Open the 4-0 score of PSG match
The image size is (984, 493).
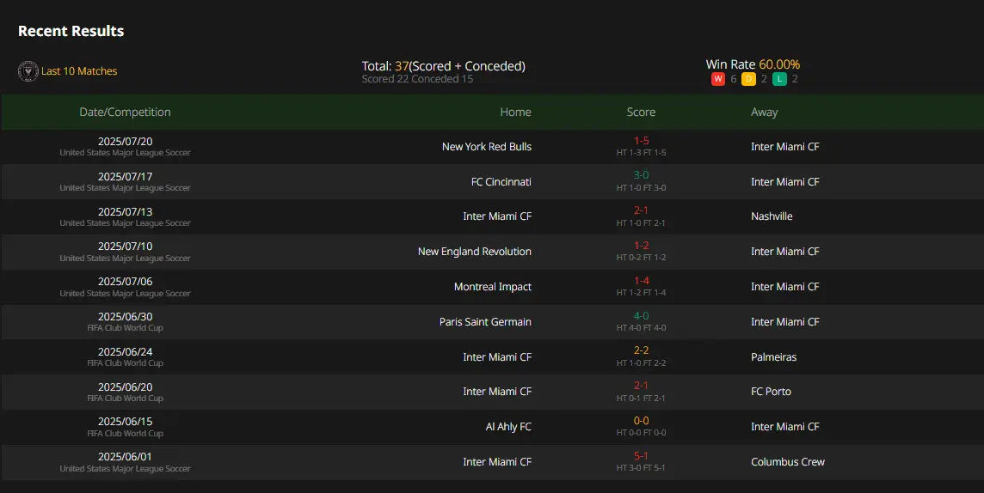(x=641, y=316)
